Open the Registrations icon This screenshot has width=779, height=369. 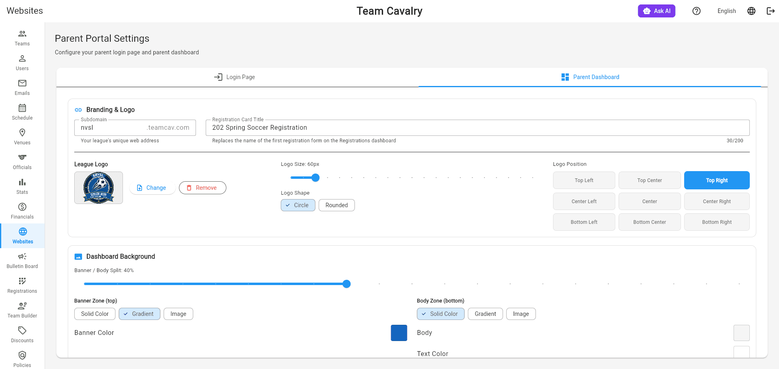22,281
